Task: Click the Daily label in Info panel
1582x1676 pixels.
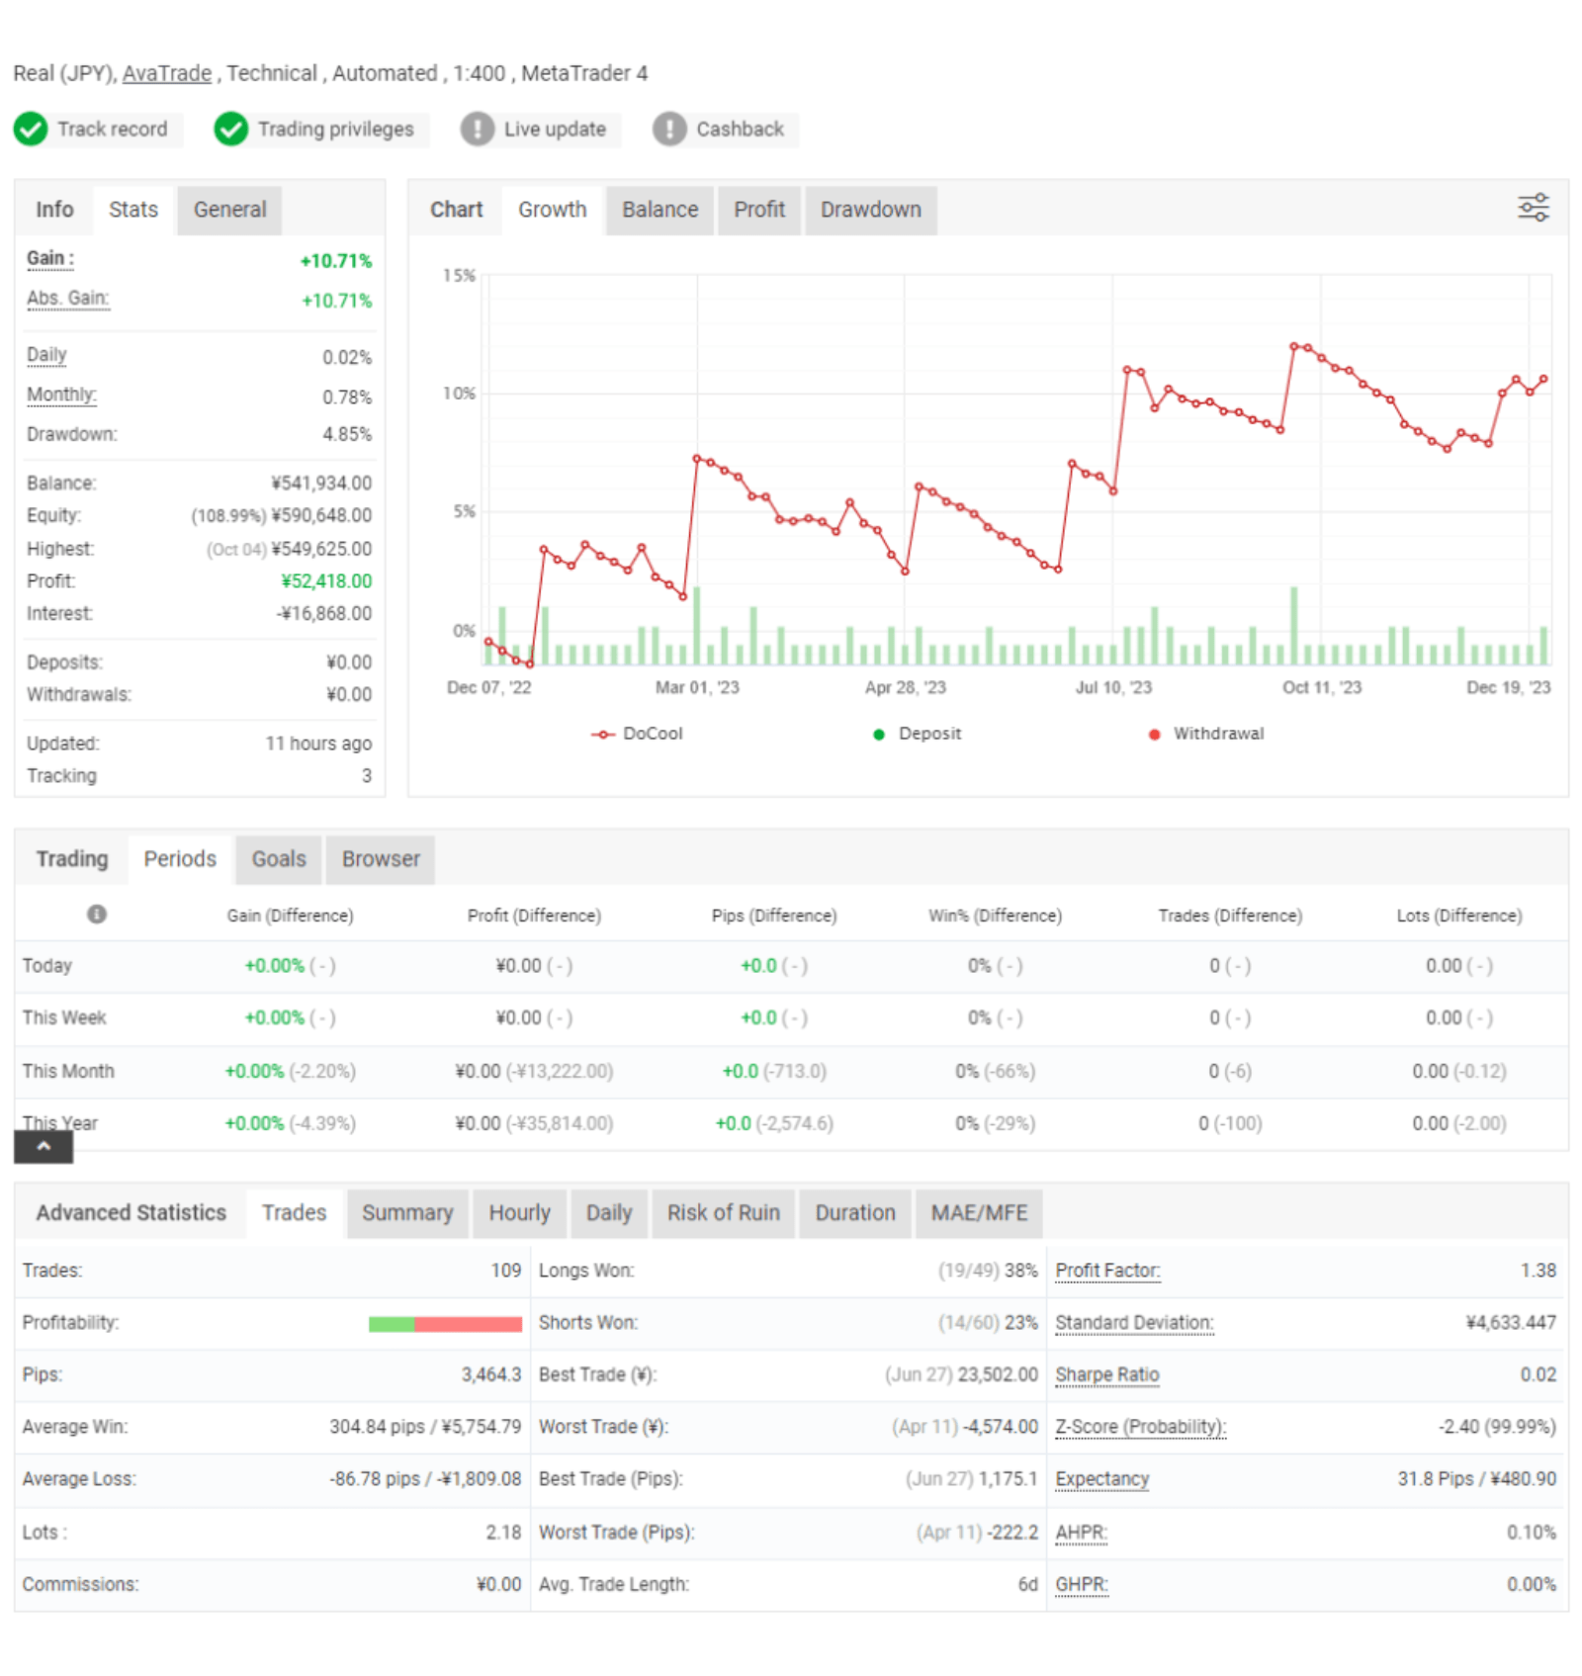Action: [46, 355]
